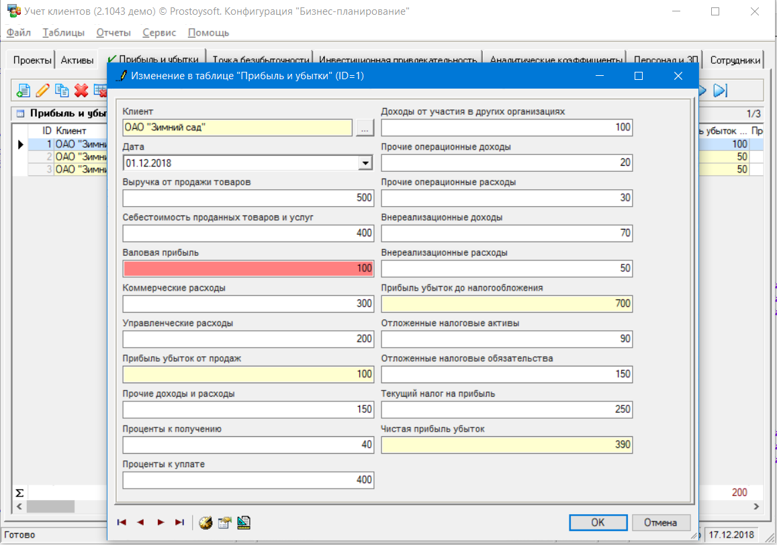The image size is (777, 545).
Task: Jump to first record in dialog navigator
Action: point(122,522)
